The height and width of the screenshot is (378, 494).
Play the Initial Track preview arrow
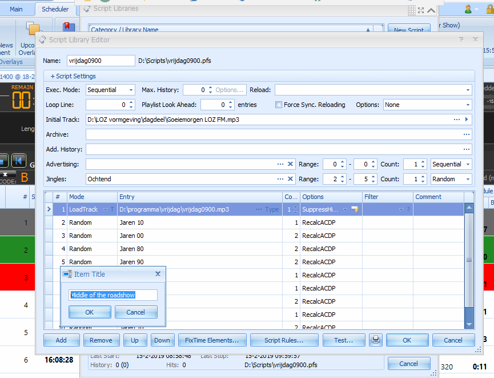[467, 120]
